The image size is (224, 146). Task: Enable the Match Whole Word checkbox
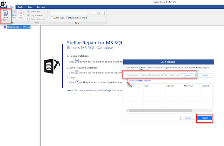(68, 18)
